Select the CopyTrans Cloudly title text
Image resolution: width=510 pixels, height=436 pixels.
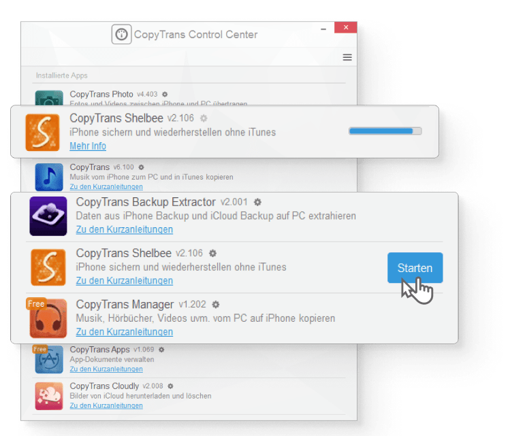tap(104, 386)
